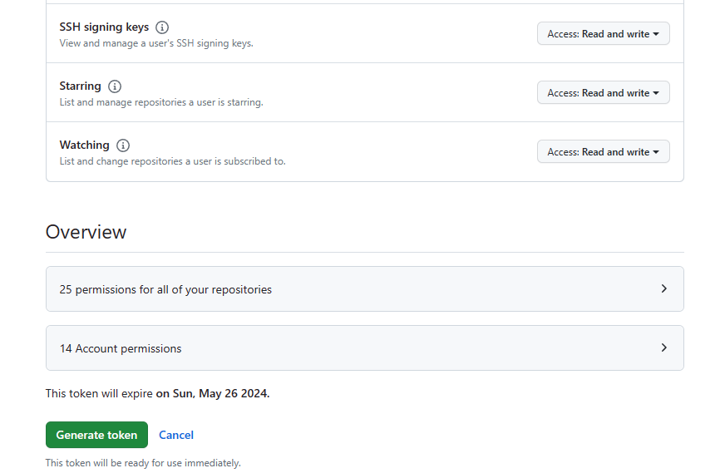Click 'View and manage a user's SSH signing keys' description
720x473 pixels.
click(156, 43)
